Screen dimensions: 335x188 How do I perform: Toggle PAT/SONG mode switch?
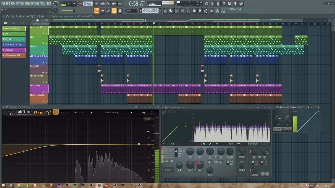coord(63,4)
